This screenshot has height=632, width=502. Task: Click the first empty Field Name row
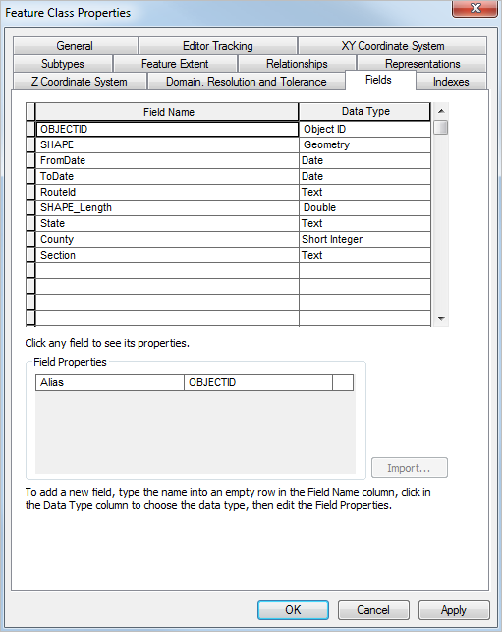point(167,270)
